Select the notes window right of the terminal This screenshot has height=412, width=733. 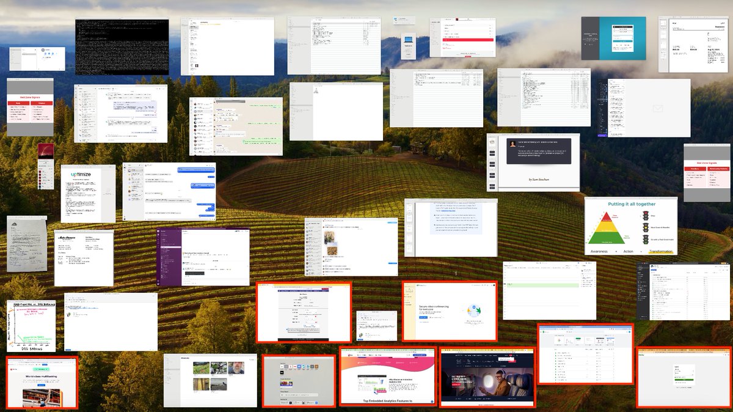click(227, 46)
